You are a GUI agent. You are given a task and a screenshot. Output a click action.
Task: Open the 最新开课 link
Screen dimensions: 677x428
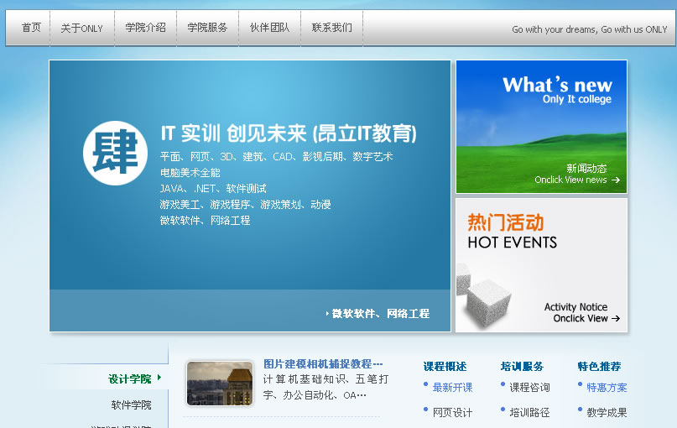tap(452, 388)
